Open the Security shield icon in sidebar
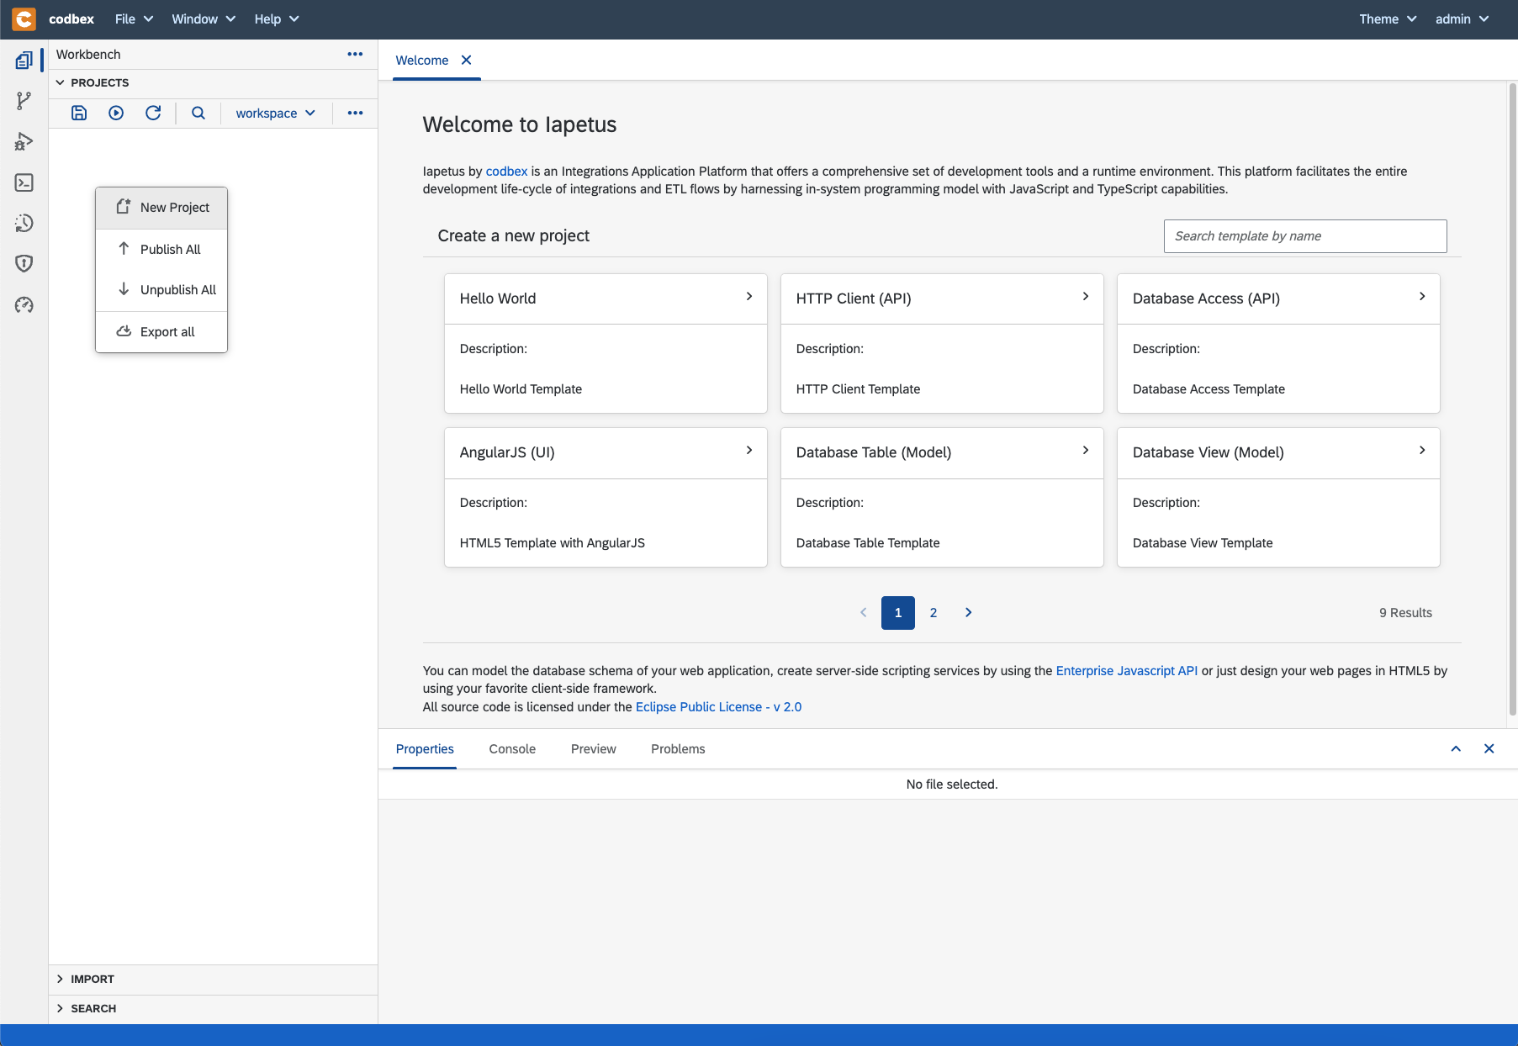Screen dimensions: 1518x1046 point(24,263)
